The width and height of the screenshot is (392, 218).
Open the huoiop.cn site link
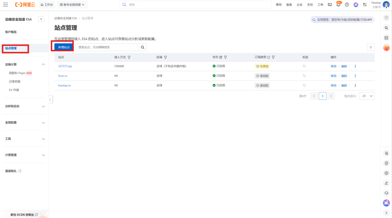[x=64, y=85]
